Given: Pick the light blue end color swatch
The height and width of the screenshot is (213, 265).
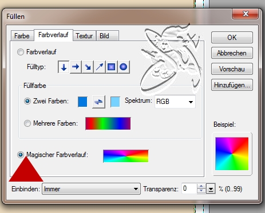Looking at the screenshot, I should [115, 102].
